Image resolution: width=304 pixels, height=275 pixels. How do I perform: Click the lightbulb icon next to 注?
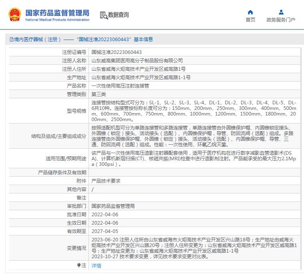(x=79, y=265)
